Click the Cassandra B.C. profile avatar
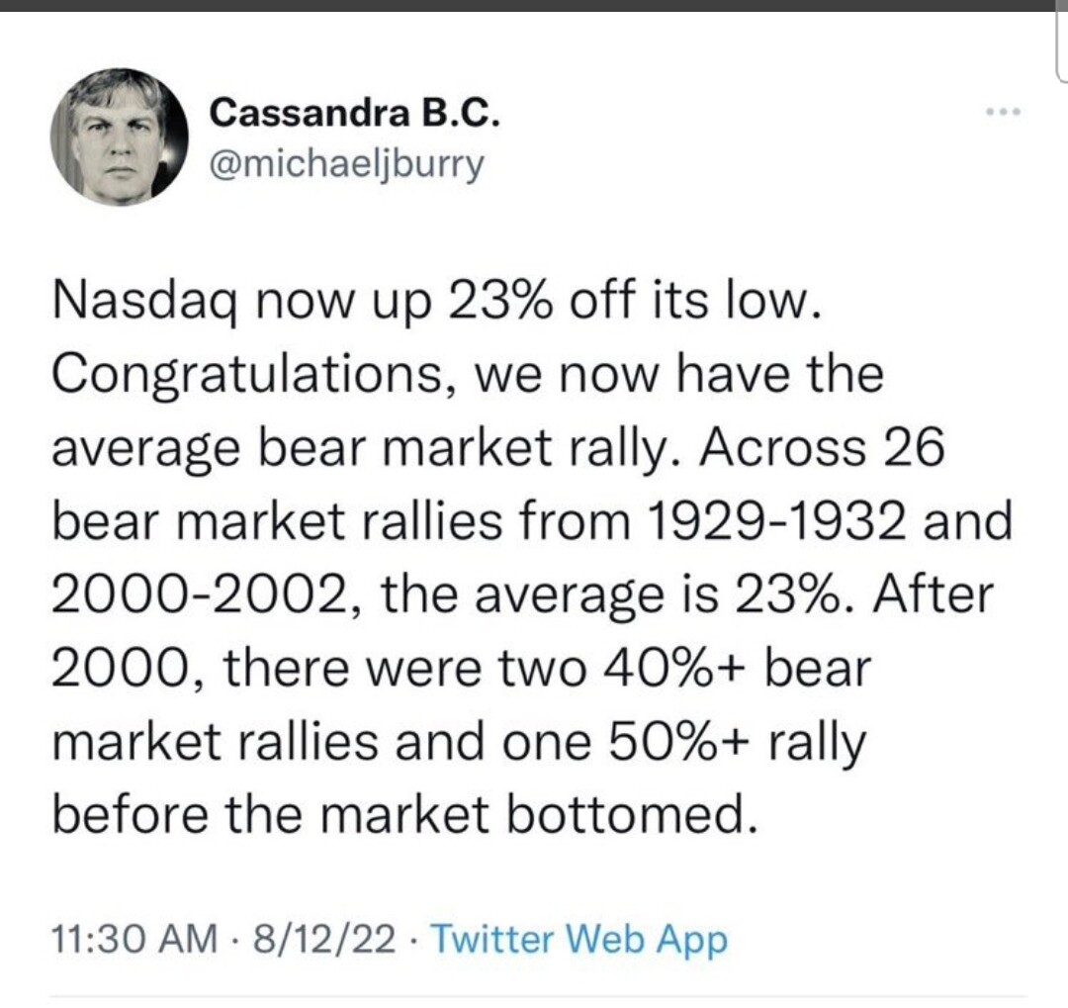 coord(120,137)
